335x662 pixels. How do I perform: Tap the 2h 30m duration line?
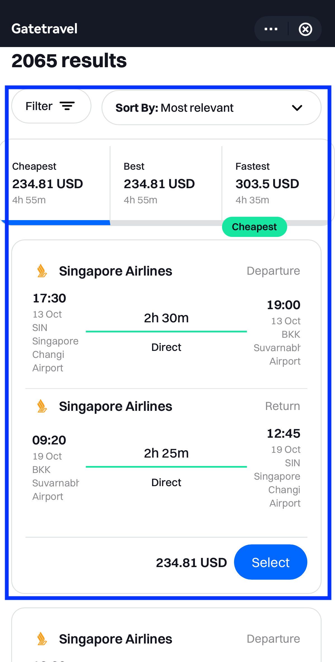pyautogui.click(x=166, y=331)
